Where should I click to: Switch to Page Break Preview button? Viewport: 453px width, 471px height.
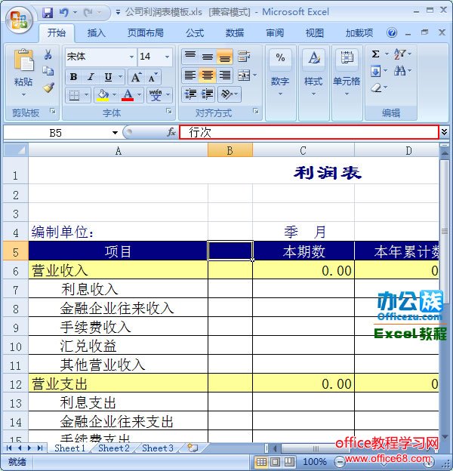coord(289,461)
